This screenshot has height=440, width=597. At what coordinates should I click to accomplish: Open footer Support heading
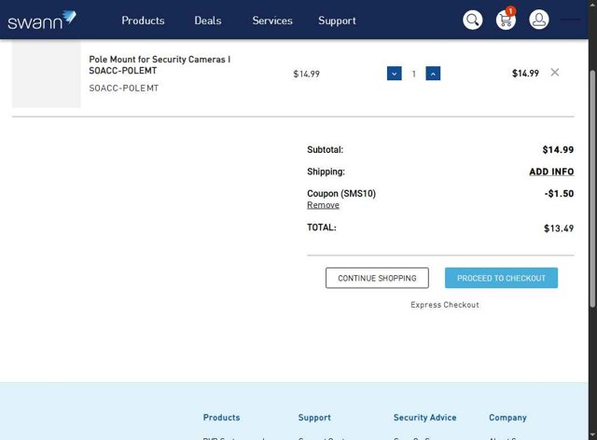(x=314, y=418)
